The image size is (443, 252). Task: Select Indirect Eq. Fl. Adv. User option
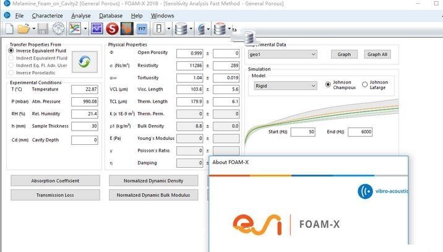pyautogui.click(x=11, y=66)
